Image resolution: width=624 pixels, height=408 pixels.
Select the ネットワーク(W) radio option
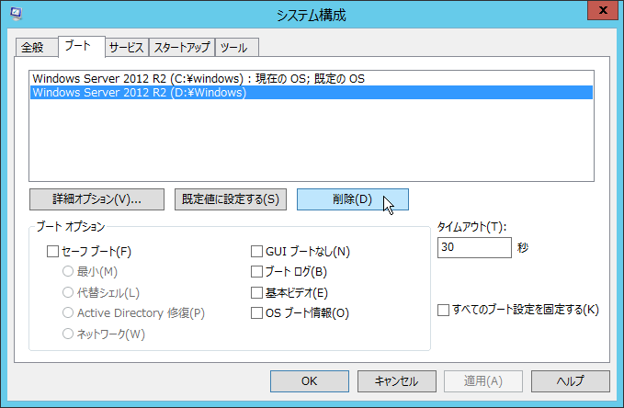pyautogui.click(x=68, y=334)
